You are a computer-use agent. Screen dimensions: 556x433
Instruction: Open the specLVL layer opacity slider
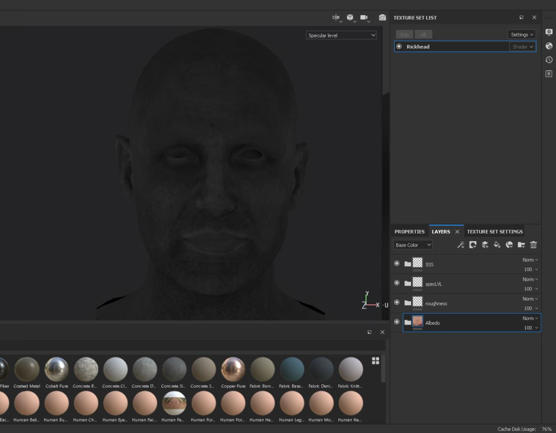[x=530, y=289]
